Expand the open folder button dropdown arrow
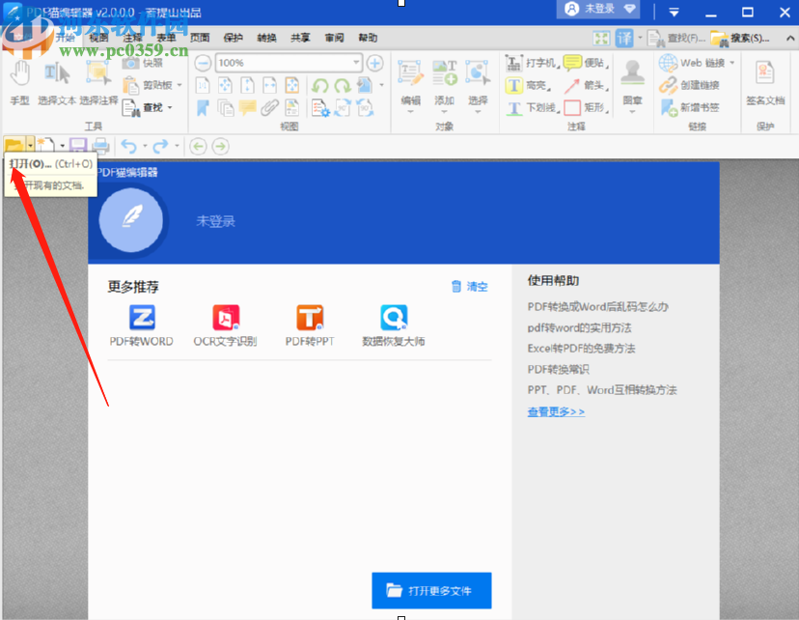799x620 pixels. click(x=31, y=147)
